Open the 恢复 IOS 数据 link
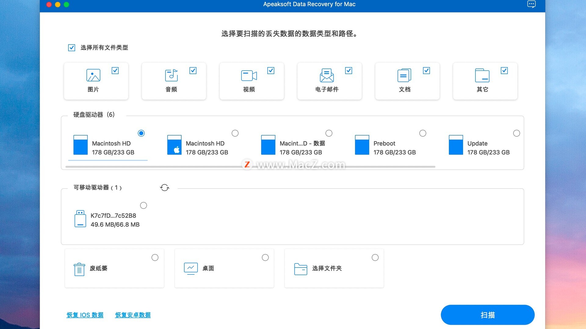The width and height of the screenshot is (586, 329). coord(85,315)
